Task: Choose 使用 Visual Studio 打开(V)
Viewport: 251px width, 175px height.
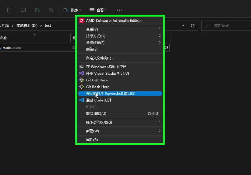Action: pyautogui.click(x=120, y=73)
